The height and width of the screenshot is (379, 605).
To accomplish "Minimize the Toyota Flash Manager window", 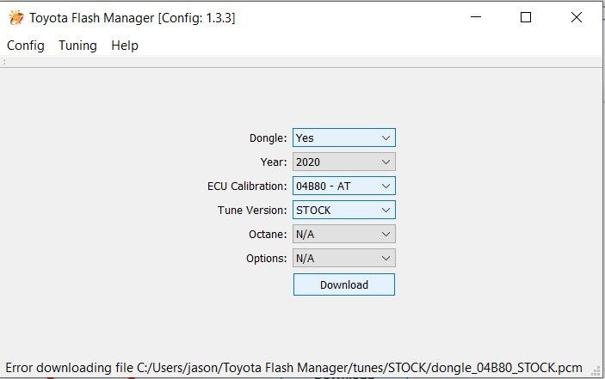I will (x=476, y=17).
